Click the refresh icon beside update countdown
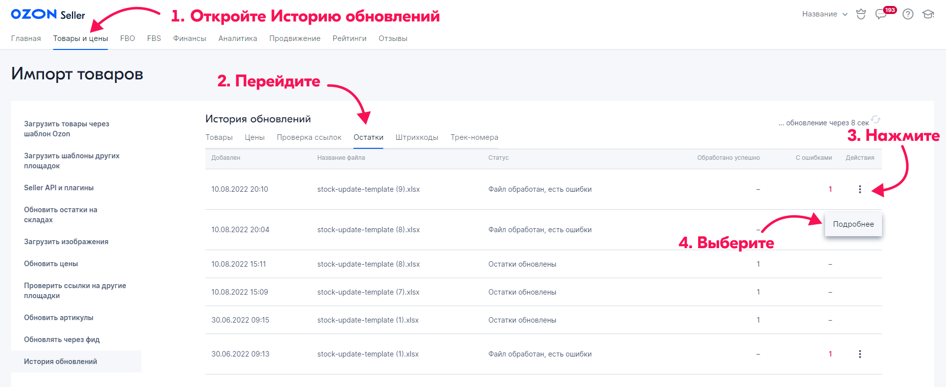This screenshot has height=387, width=946. [876, 119]
